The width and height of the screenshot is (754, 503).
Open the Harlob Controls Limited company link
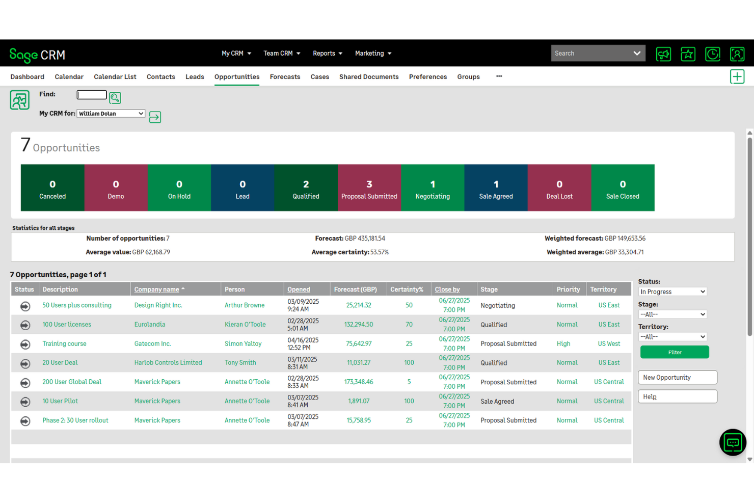[168, 363]
